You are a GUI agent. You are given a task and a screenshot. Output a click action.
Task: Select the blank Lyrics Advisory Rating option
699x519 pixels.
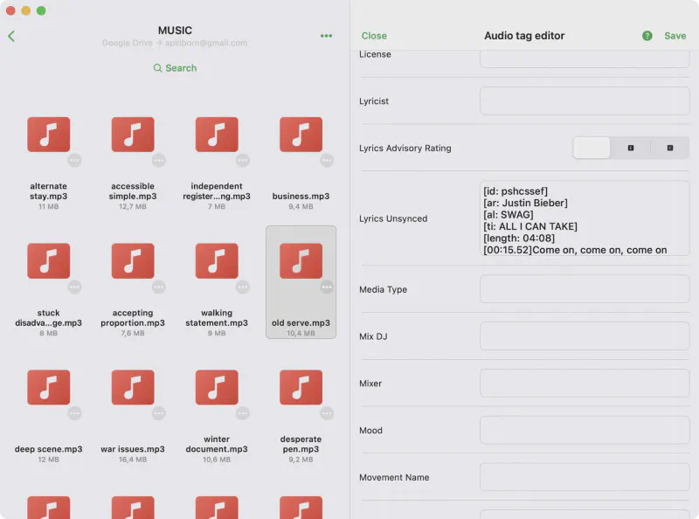pyautogui.click(x=592, y=149)
